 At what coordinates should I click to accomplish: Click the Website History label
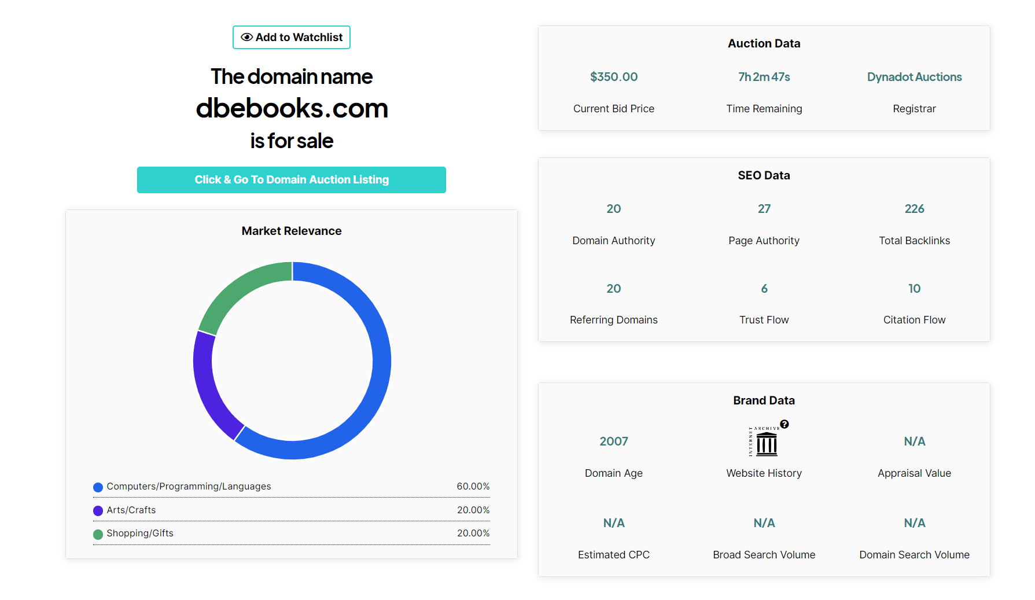coord(764,473)
